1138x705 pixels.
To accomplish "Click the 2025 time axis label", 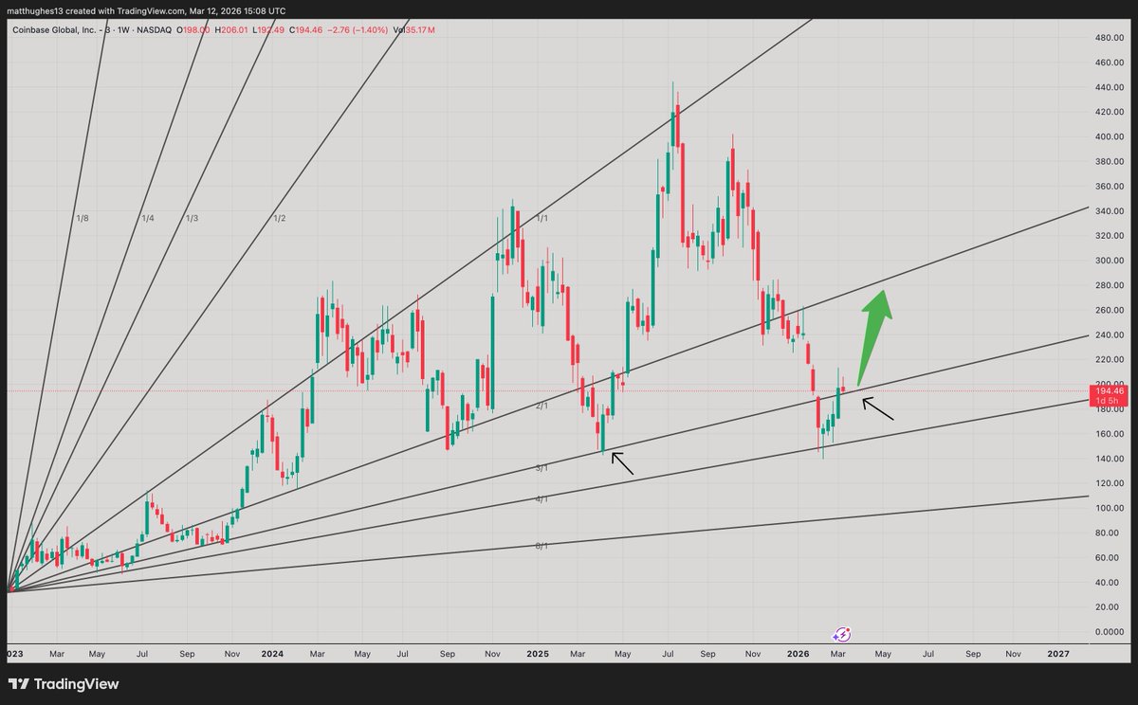I will 536,654.
